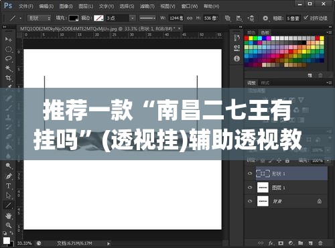The image size is (335, 248).
Task: Toggle the 对齐边缘 align edges checkbox
Action: click(306, 17)
